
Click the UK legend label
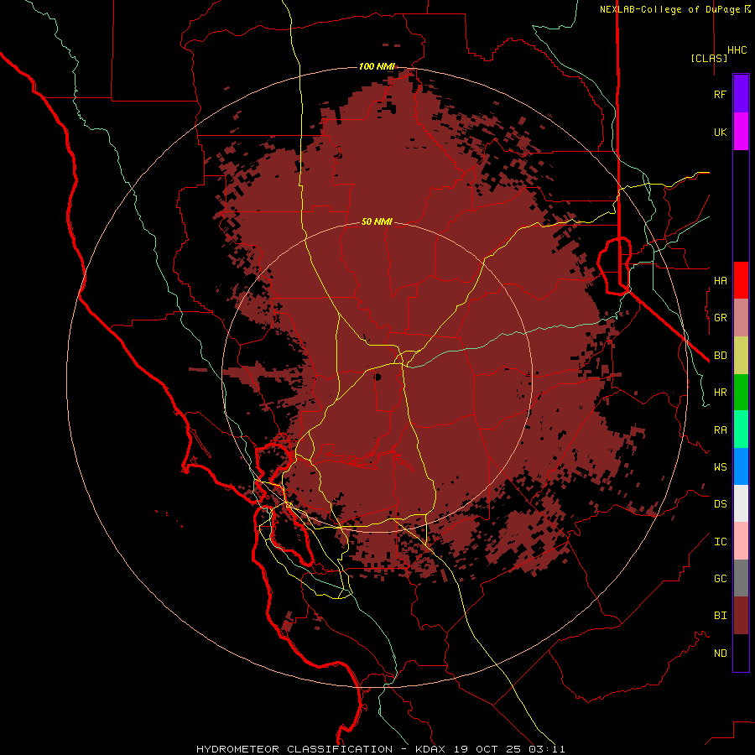pos(720,132)
